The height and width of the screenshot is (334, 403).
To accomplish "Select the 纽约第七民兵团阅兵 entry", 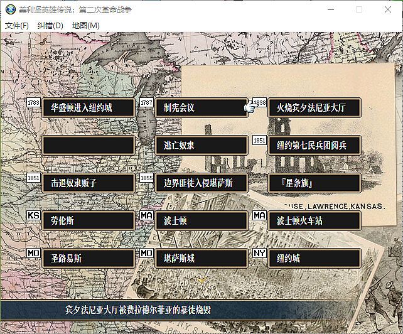I will 314,145.
